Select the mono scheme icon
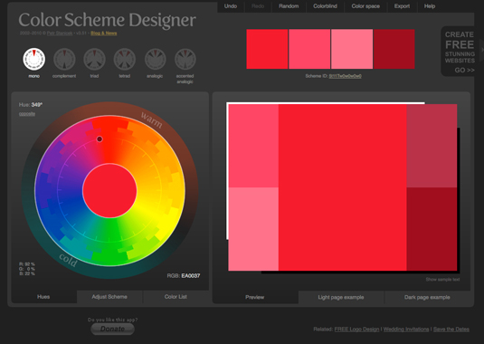 pyautogui.click(x=34, y=59)
